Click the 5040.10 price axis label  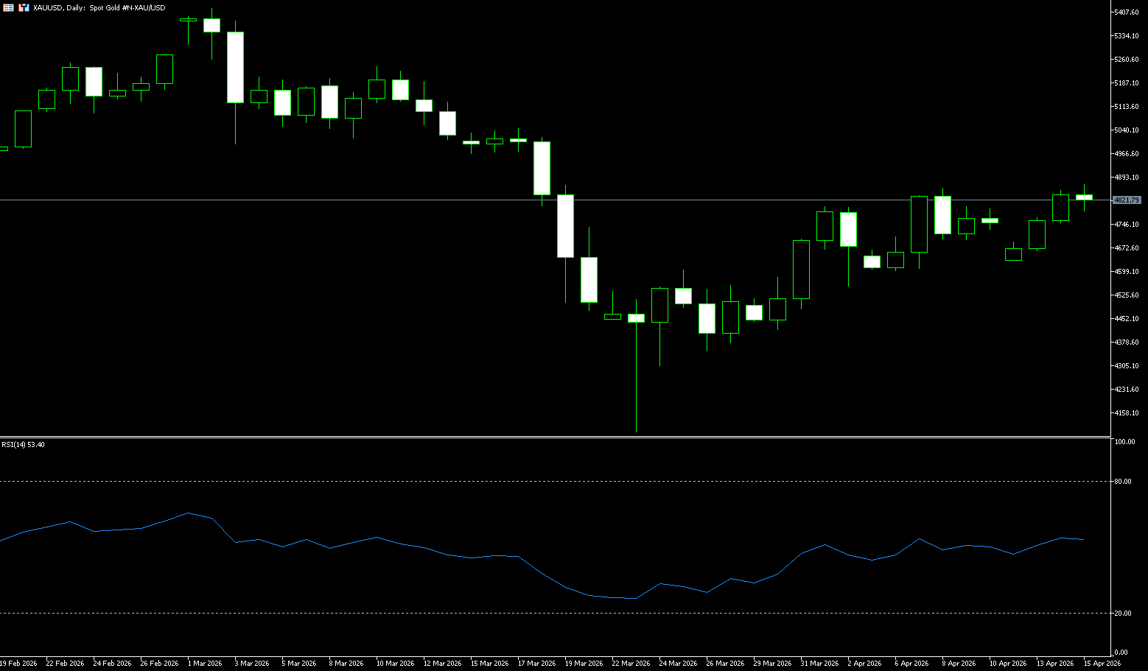(x=1127, y=130)
